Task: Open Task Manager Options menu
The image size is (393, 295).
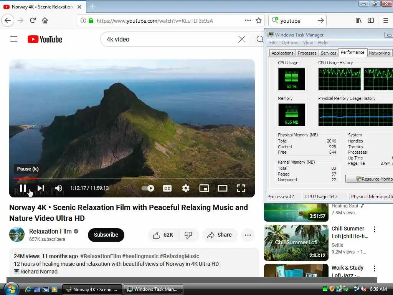Action: click(x=290, y=43)
